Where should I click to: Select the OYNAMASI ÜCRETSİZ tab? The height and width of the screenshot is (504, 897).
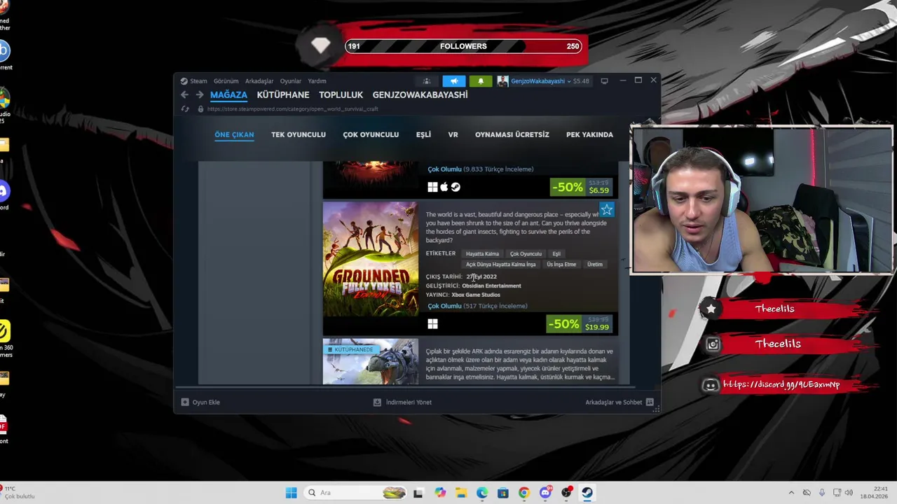pos(512,134)
